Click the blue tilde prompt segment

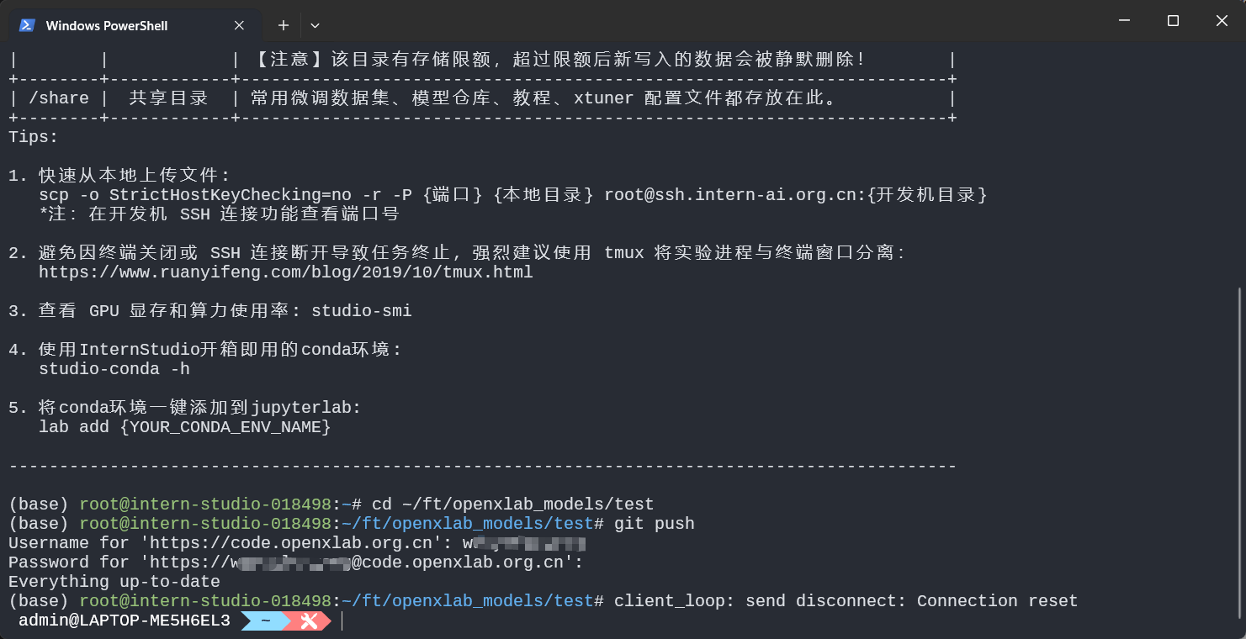tap(265, 621)
